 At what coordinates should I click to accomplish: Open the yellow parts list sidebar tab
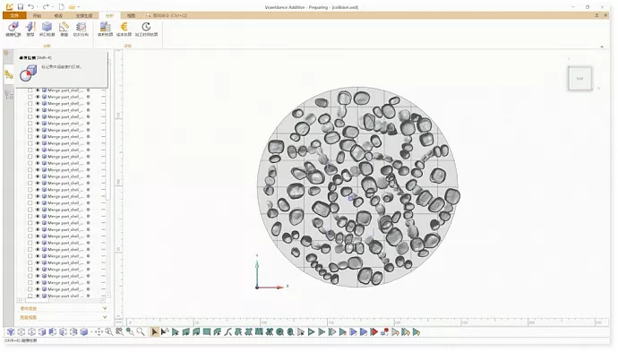9,74
